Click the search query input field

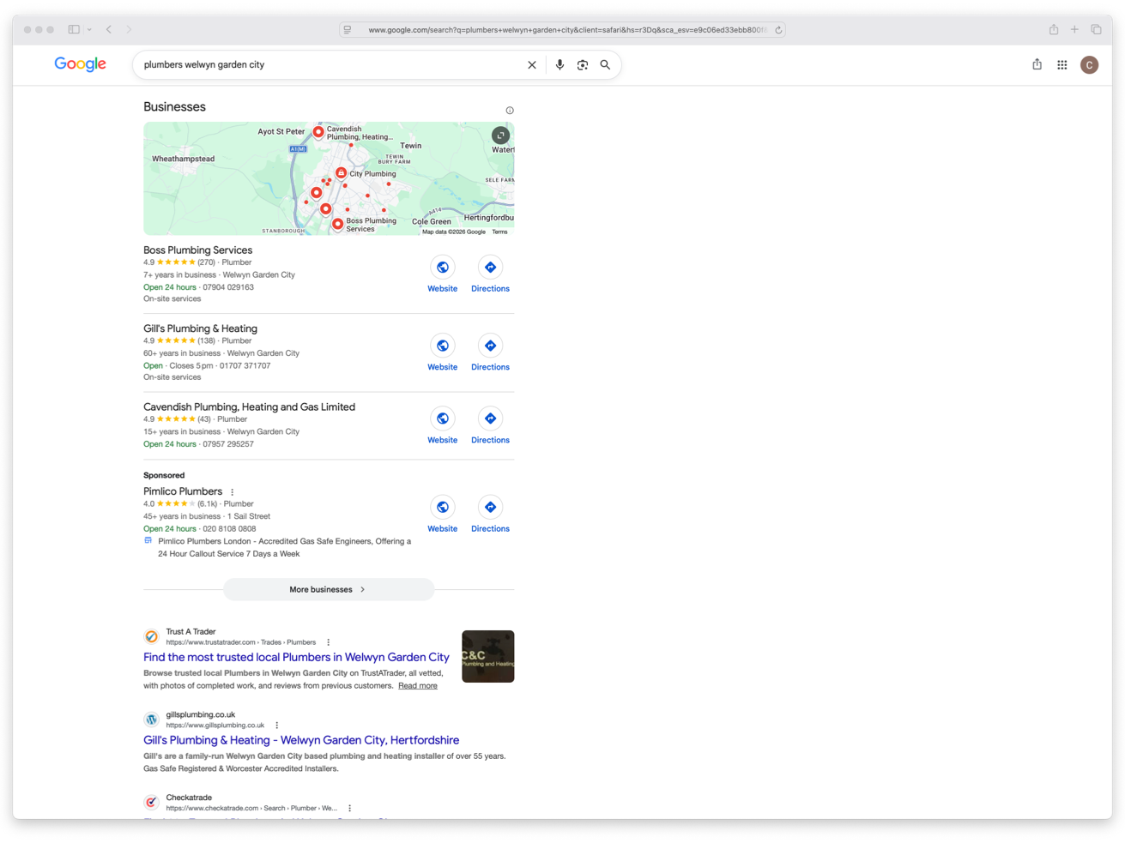click(x=330, y=65)
